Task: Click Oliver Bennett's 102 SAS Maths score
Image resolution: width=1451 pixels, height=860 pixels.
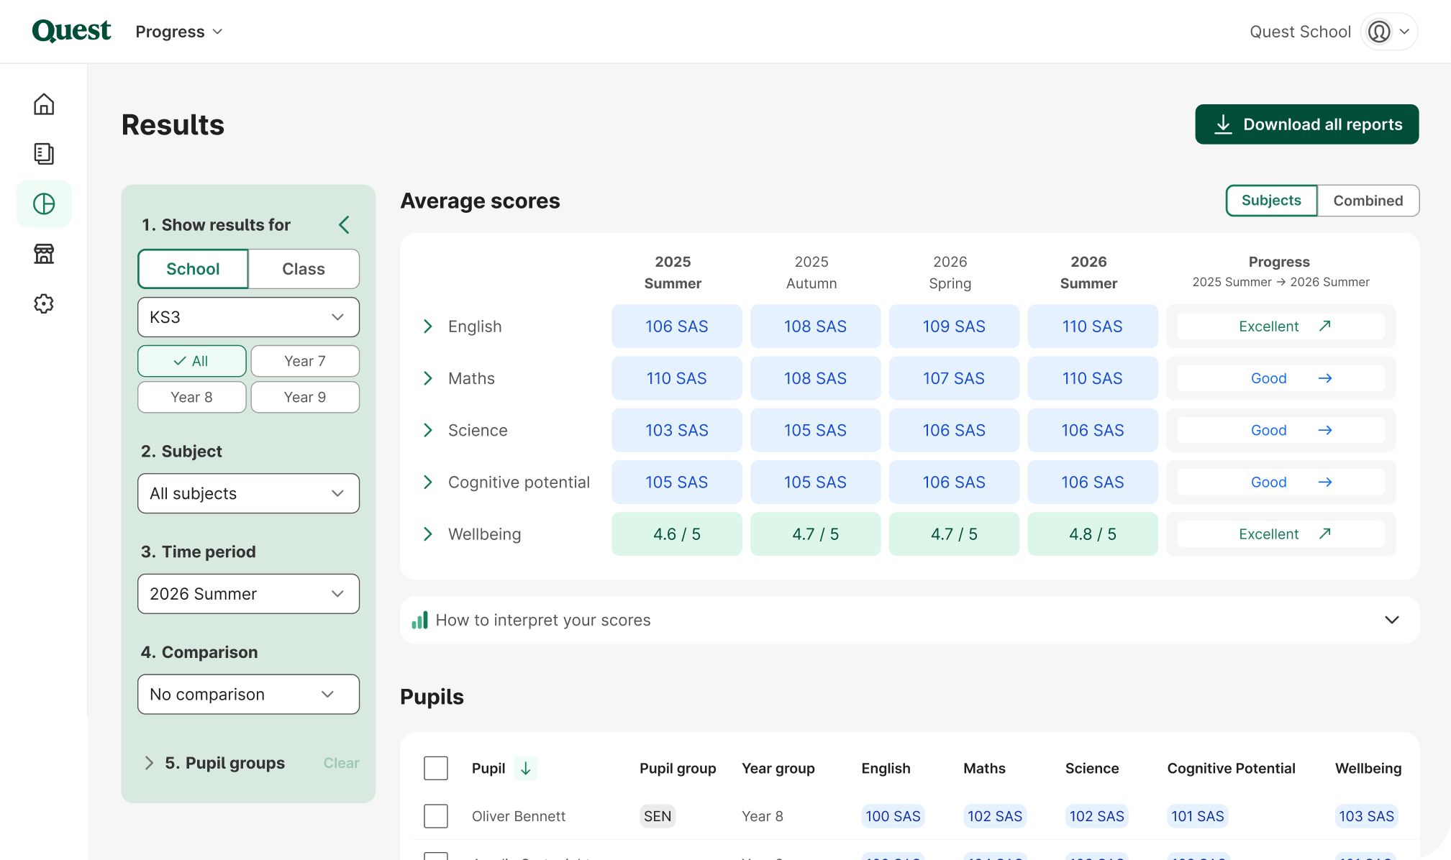Action: pyautogui.click(x=995, y=816)
